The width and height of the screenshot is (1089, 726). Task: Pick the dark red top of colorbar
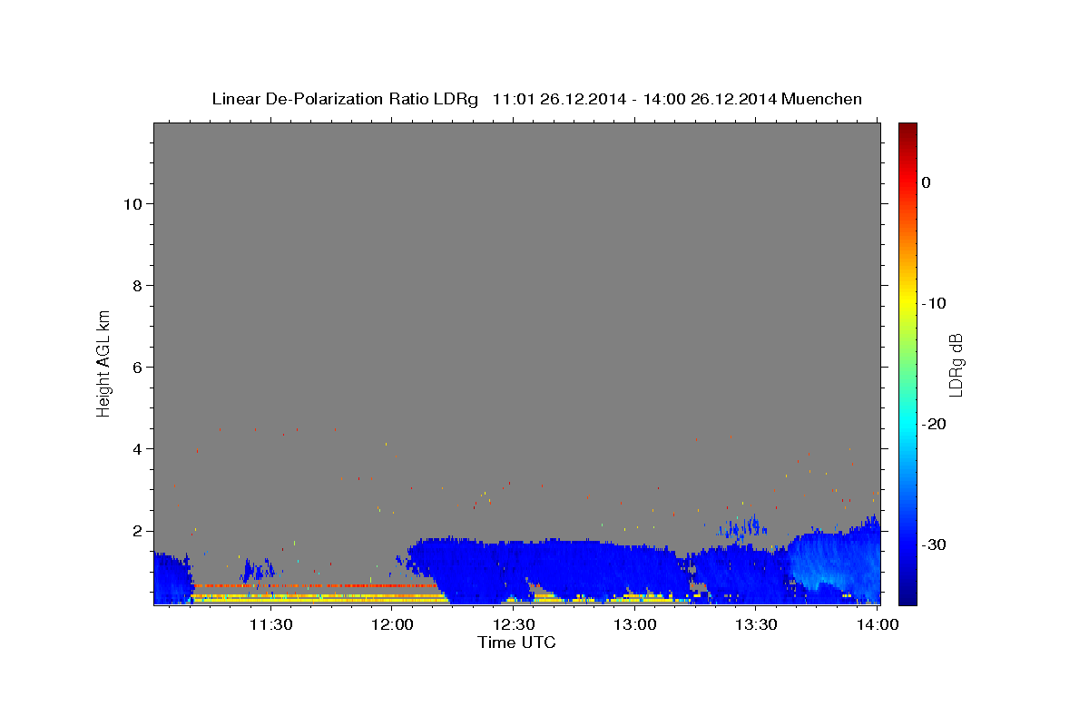907,129
